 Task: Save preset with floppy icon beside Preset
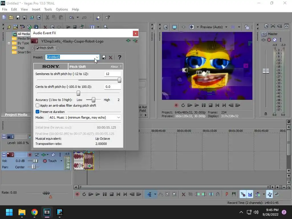coord(104,57)
